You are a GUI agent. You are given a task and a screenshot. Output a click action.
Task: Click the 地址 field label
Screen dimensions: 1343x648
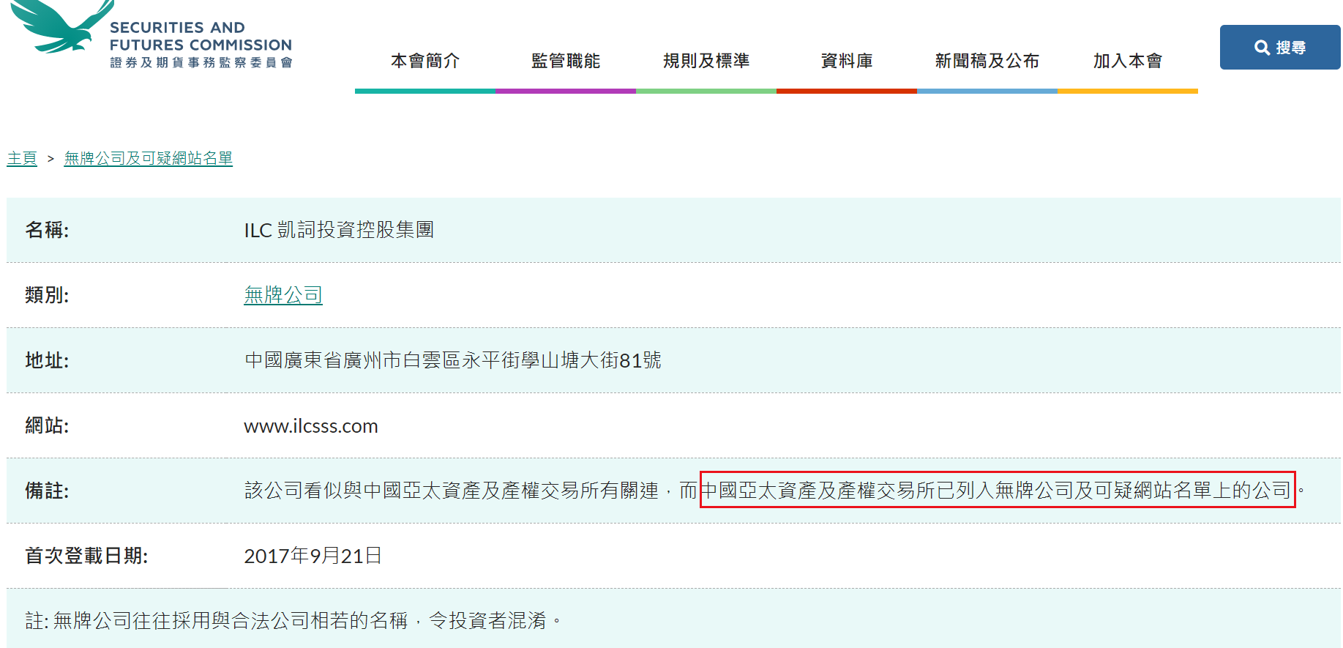coord(47,360)
